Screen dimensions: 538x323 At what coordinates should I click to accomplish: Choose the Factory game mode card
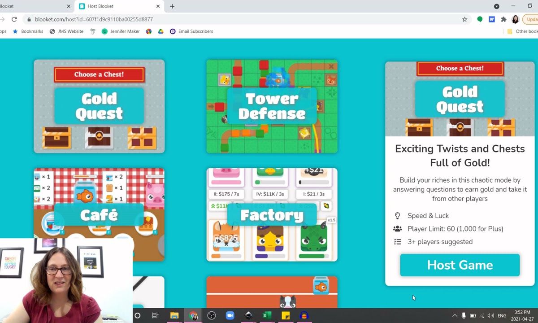272,214
